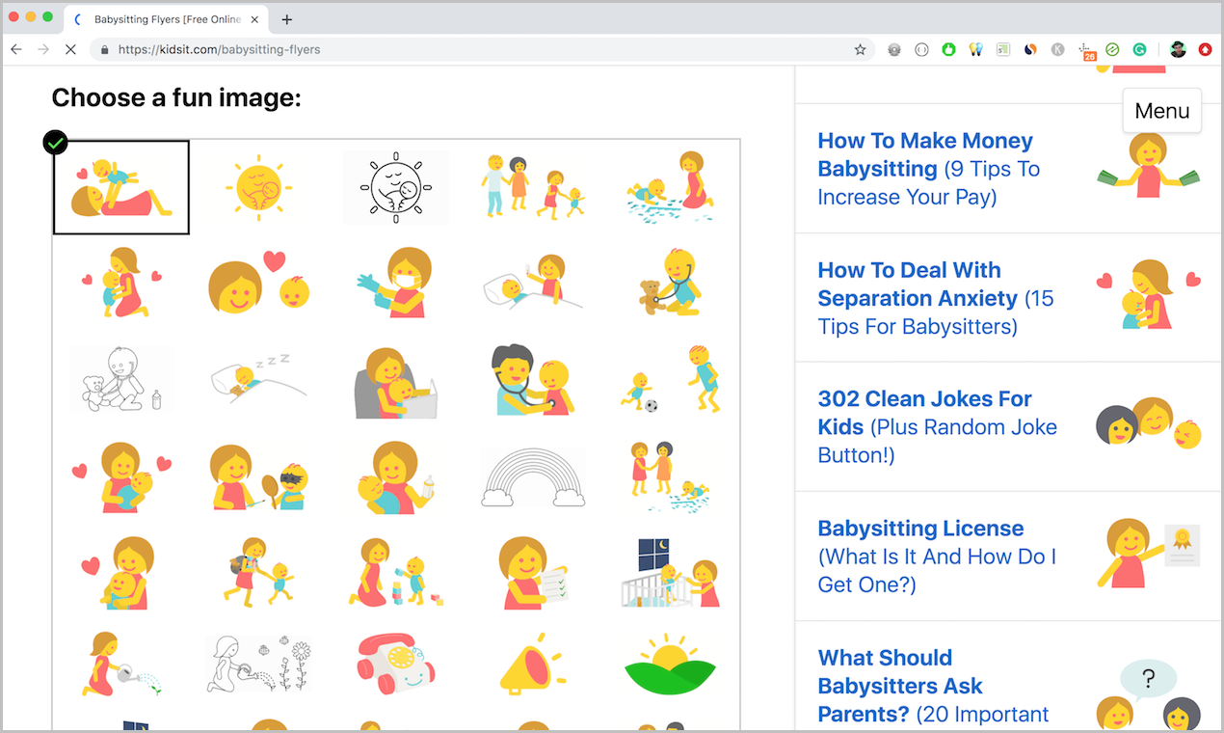Screen dimensions: 1224x733
Task: Click the browser back arrow
Action: point(16,49)
